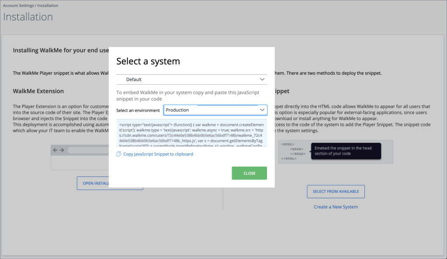Click the 'Production' environment combo box

tap(210, 110)
